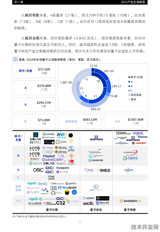Click the QUANSCIENT logo

coord(53,160)
